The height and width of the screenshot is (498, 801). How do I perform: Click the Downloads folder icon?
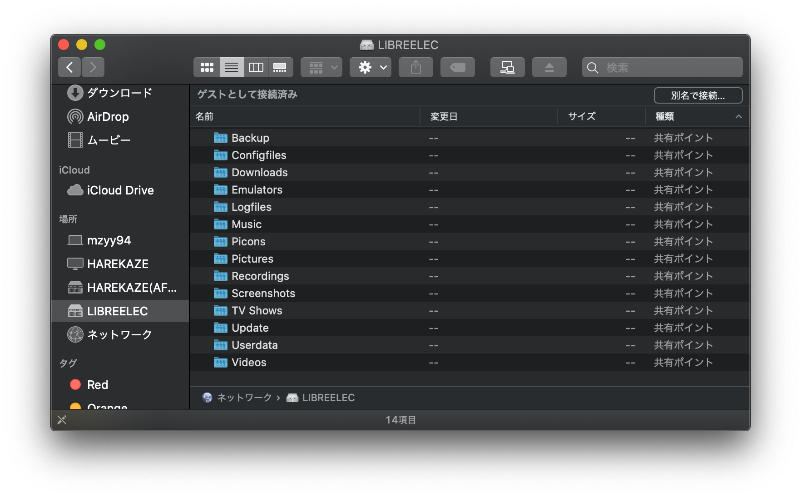click(x=220, y=172)
